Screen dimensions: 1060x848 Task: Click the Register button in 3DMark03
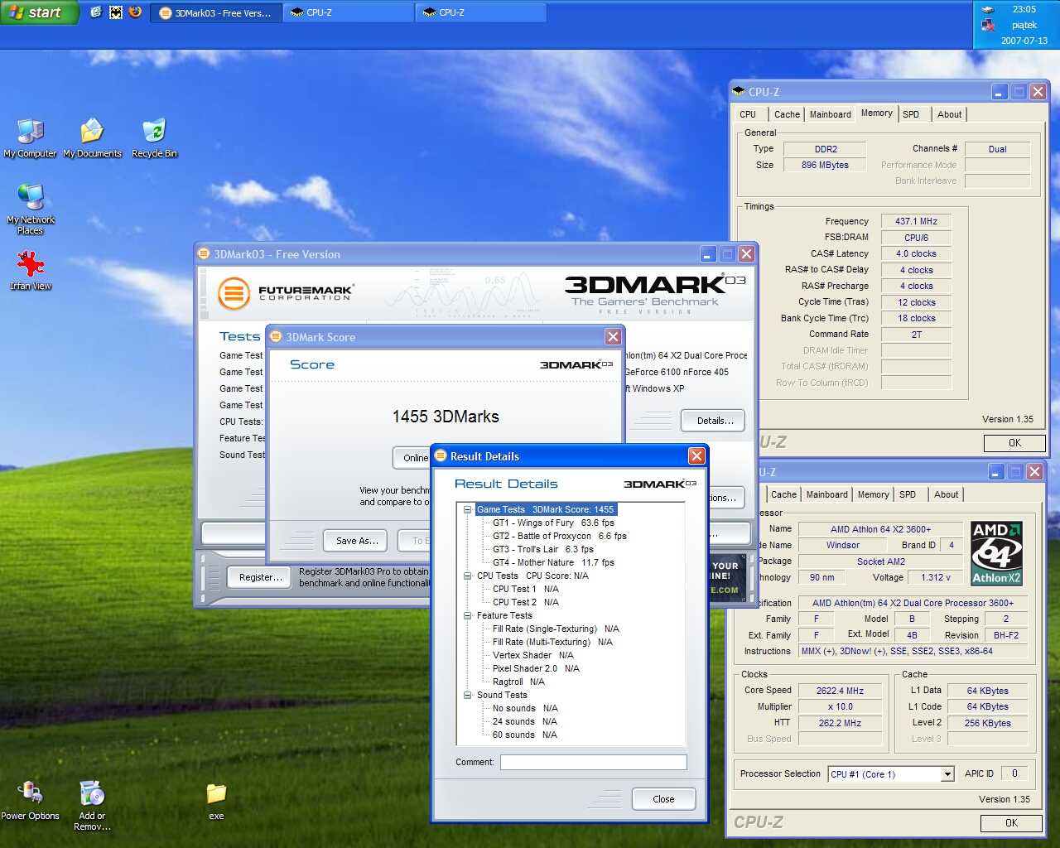(x=260, y=577)
